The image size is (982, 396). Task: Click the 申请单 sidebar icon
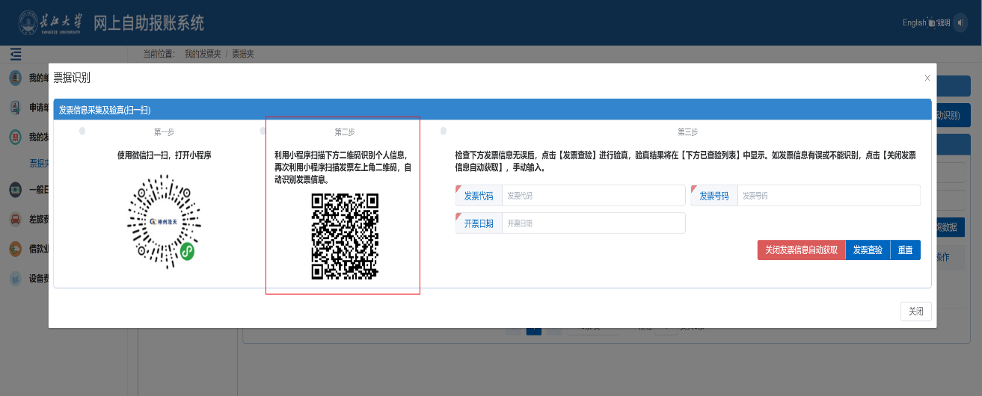coord(15,108)
